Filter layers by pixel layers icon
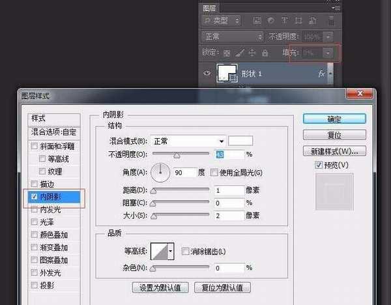 tap(257, 21)
